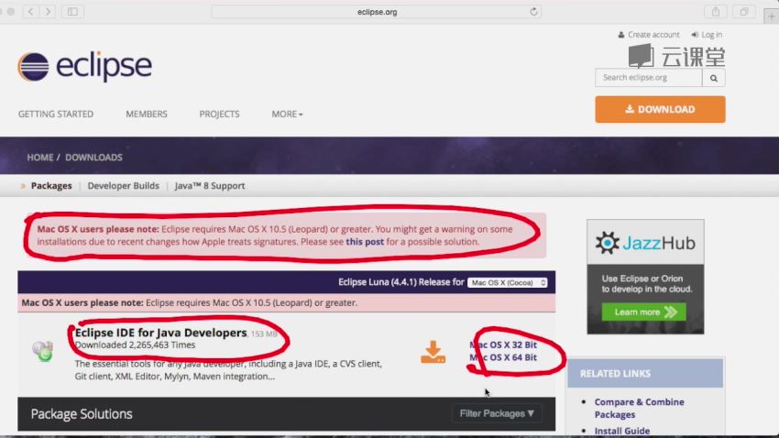Open the Safari share button
Screen dimensions: 779x438
pos(716,11)
